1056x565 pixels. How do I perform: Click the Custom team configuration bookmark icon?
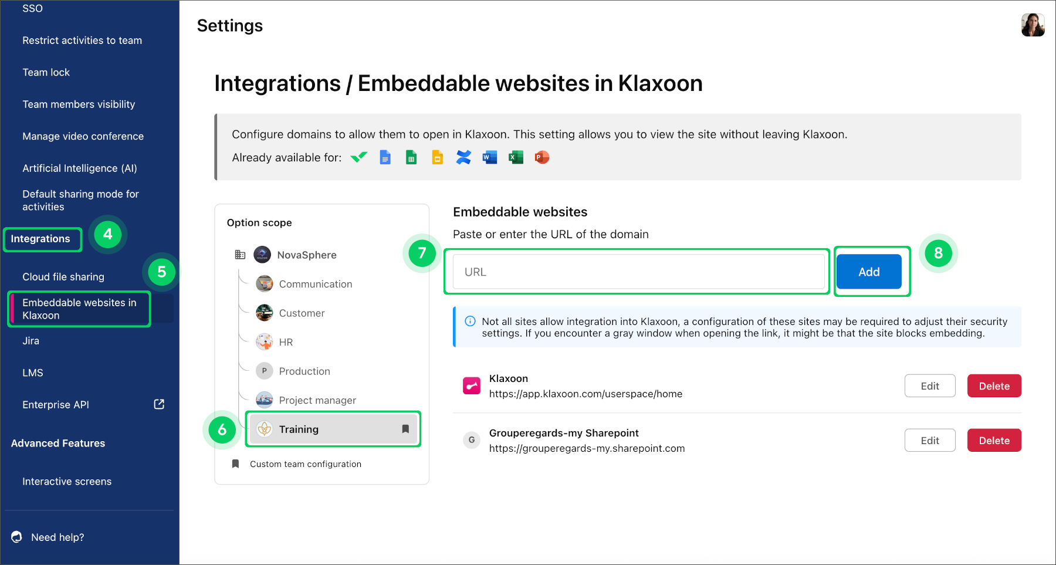coord(235,463)
